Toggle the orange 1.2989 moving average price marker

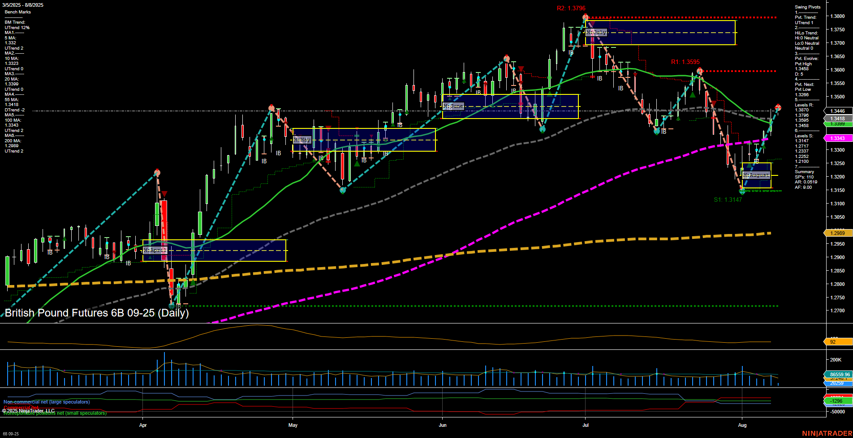(x=837, y=233)
